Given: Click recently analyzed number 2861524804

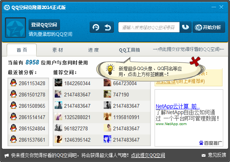Looking at the screenshot, I should 32,128.
